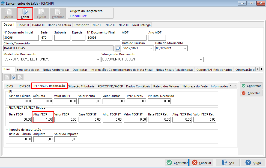Open the Natureza do Frete tab
The height and width of the screenshot is (168, 266).
pos(195,86)
